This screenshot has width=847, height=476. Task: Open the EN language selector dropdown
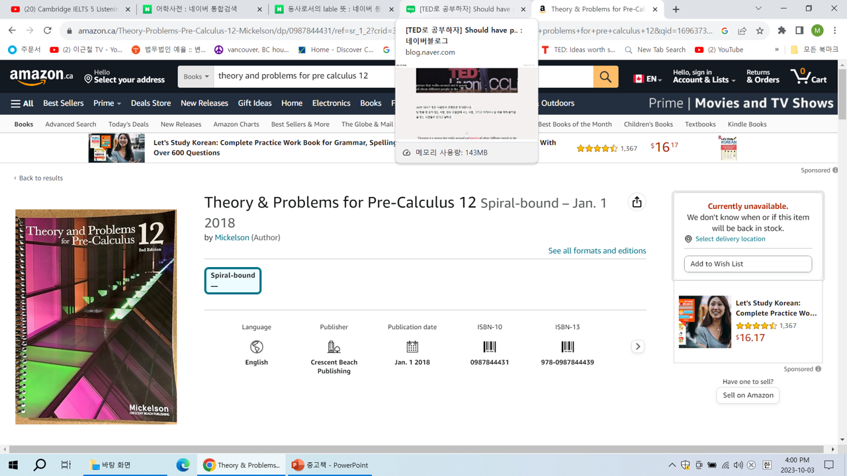point(648,79)
